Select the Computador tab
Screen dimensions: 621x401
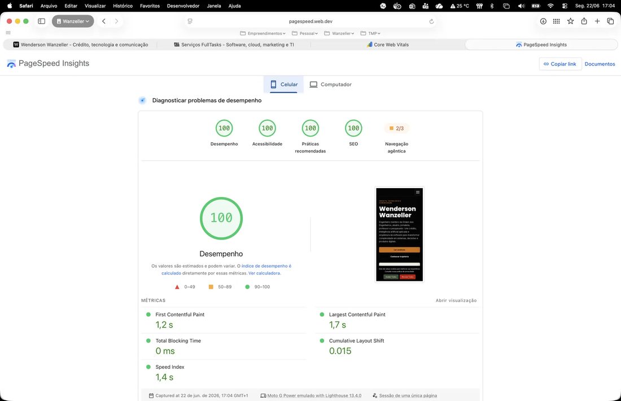pyautogui.click(x=330, y=84)
